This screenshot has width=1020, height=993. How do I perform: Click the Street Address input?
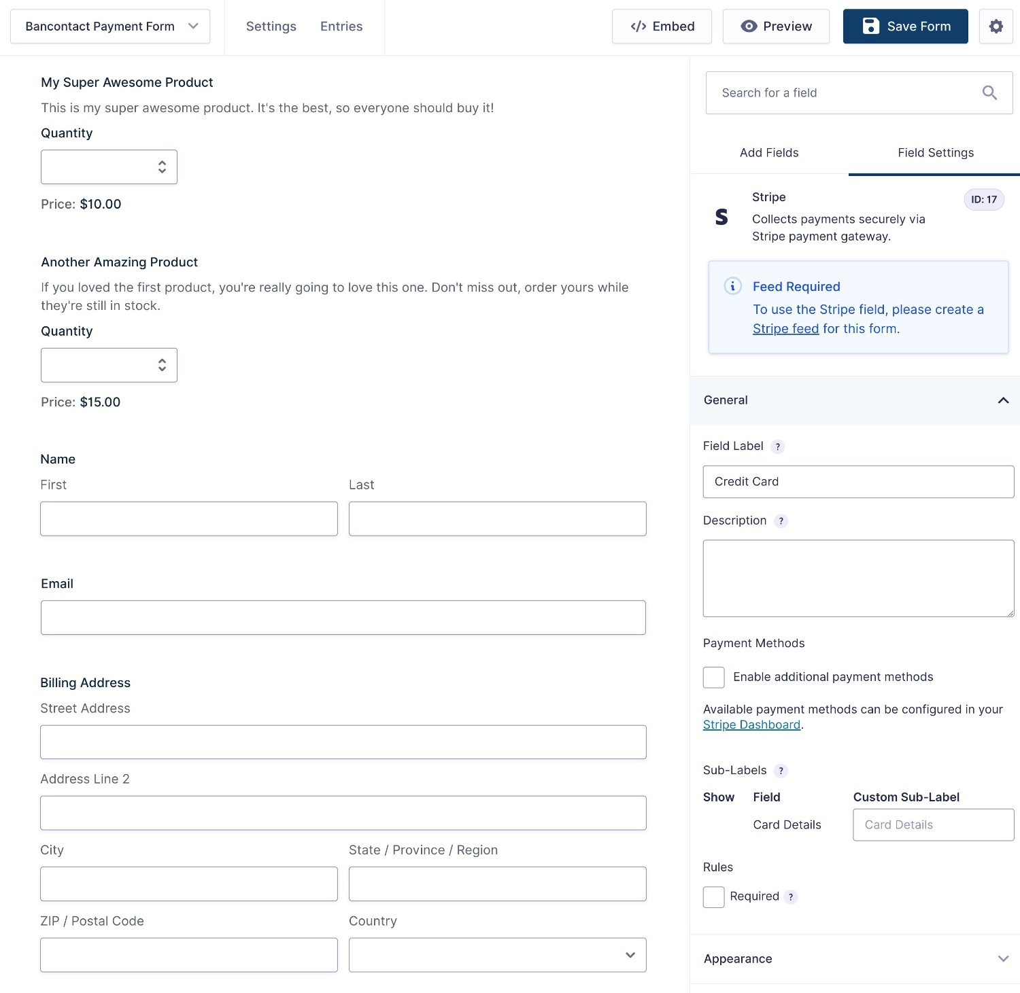point(343,742)
